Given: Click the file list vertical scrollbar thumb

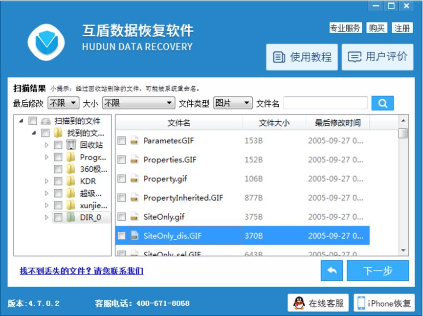Looking at the screenshot, I should click(403, 133).
